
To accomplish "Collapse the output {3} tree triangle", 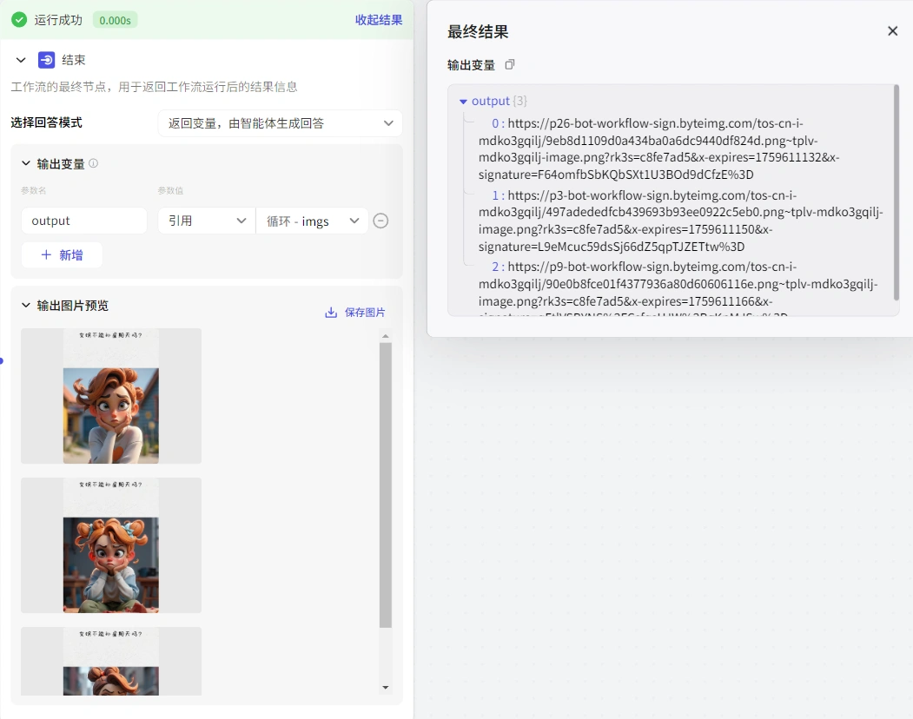I will (x=464, y=102).
